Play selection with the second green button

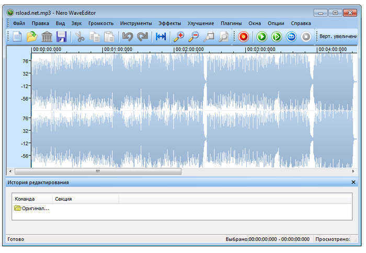click(277, 37)
